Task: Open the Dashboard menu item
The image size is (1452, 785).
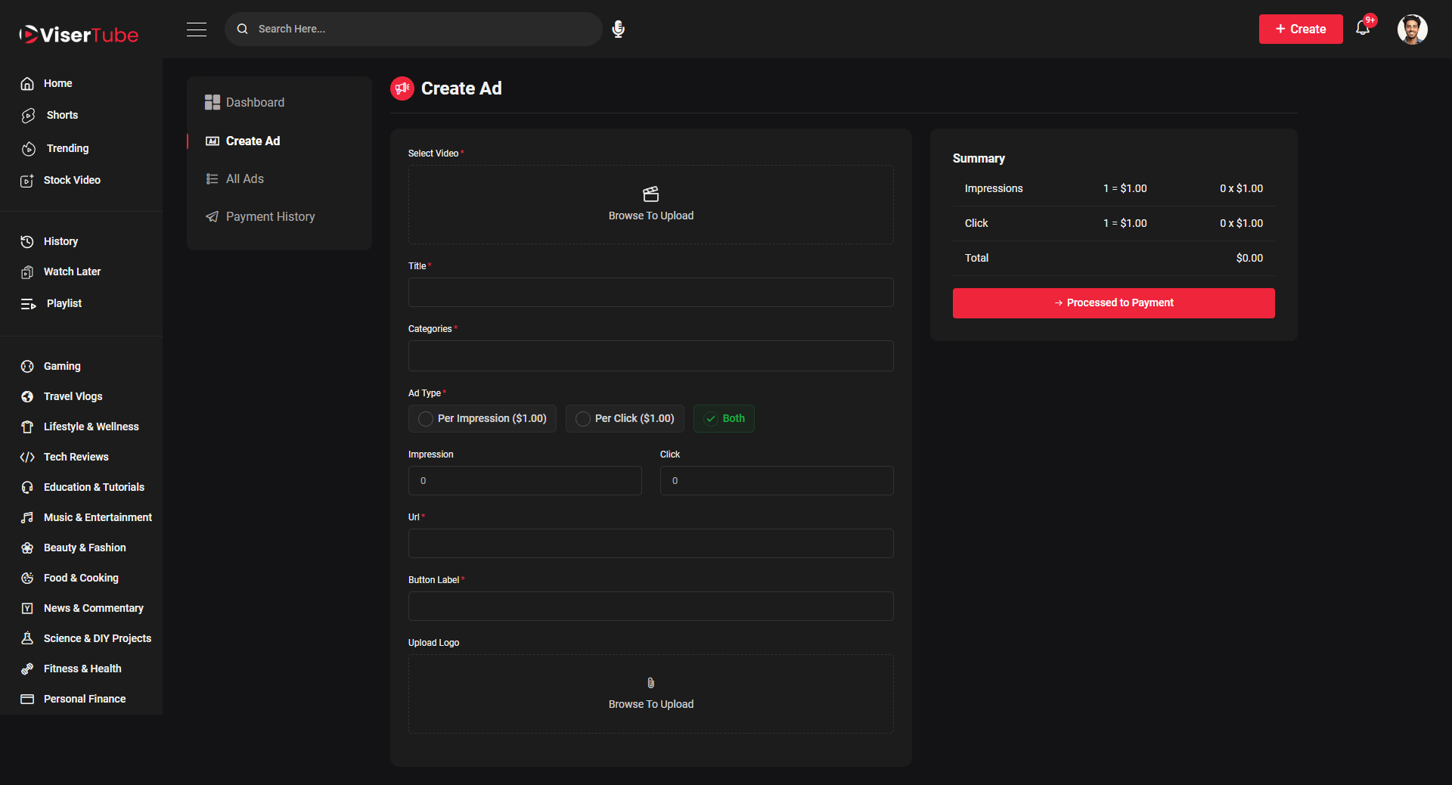Action: click(255, 102)
